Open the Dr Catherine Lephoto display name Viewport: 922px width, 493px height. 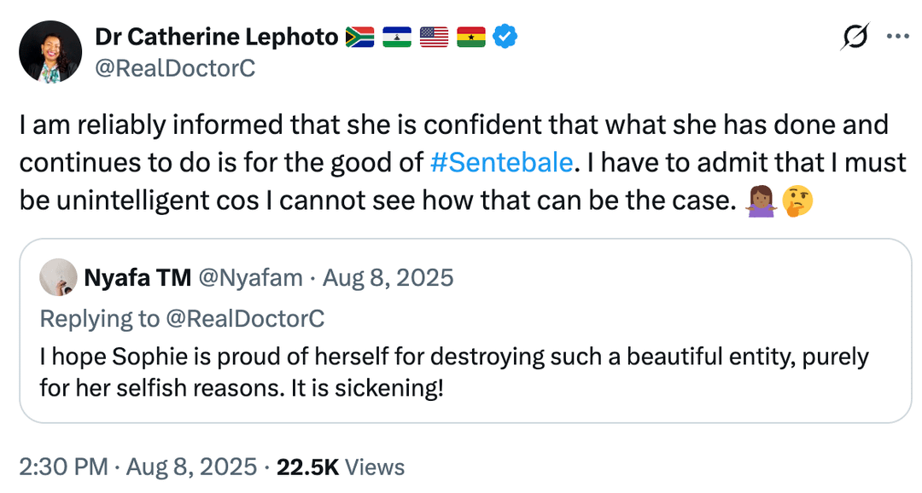[x=217, y=37]
